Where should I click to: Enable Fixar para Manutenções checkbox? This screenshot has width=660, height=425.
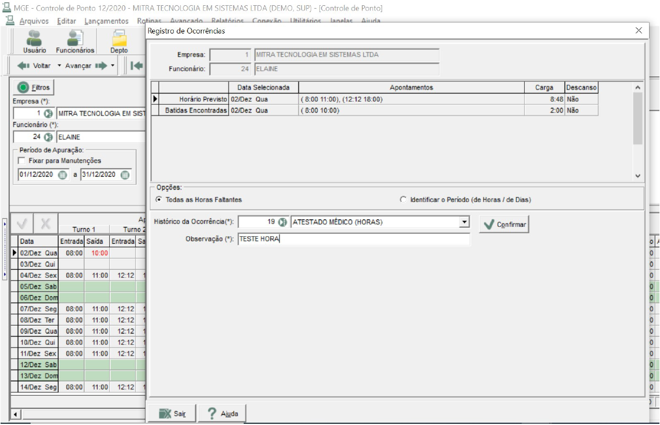tap(21, 161)
